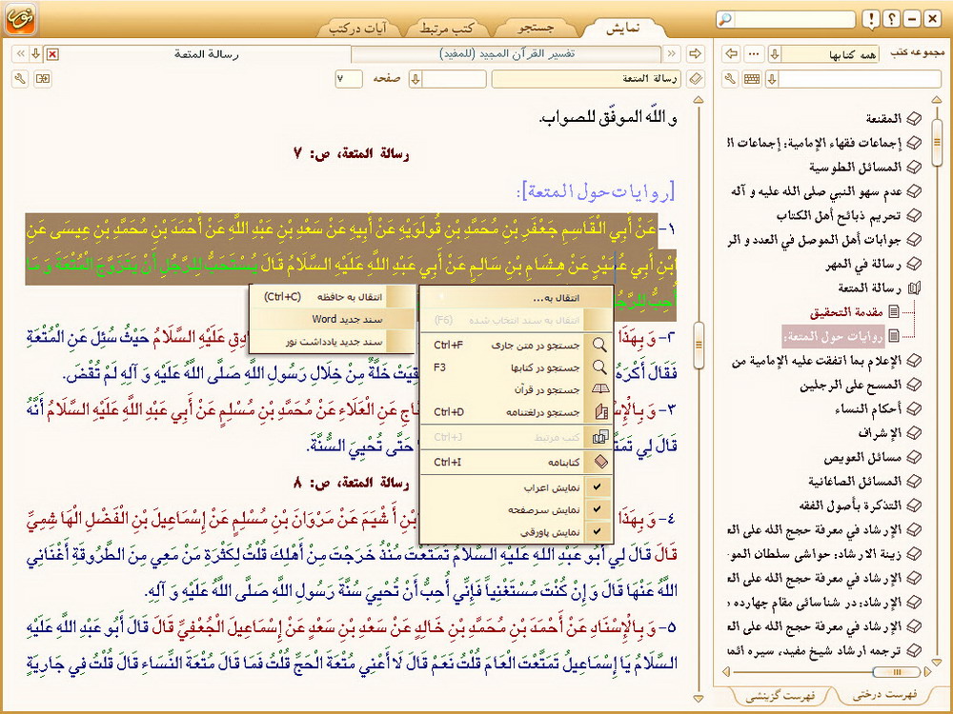Click the paired-pages icon next to the text panel wrench

(x=43, y=79)
